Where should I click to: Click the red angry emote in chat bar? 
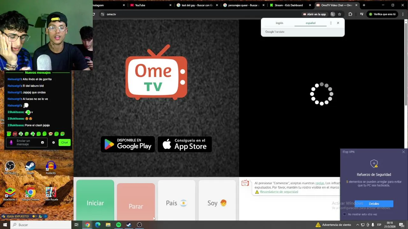15,134
